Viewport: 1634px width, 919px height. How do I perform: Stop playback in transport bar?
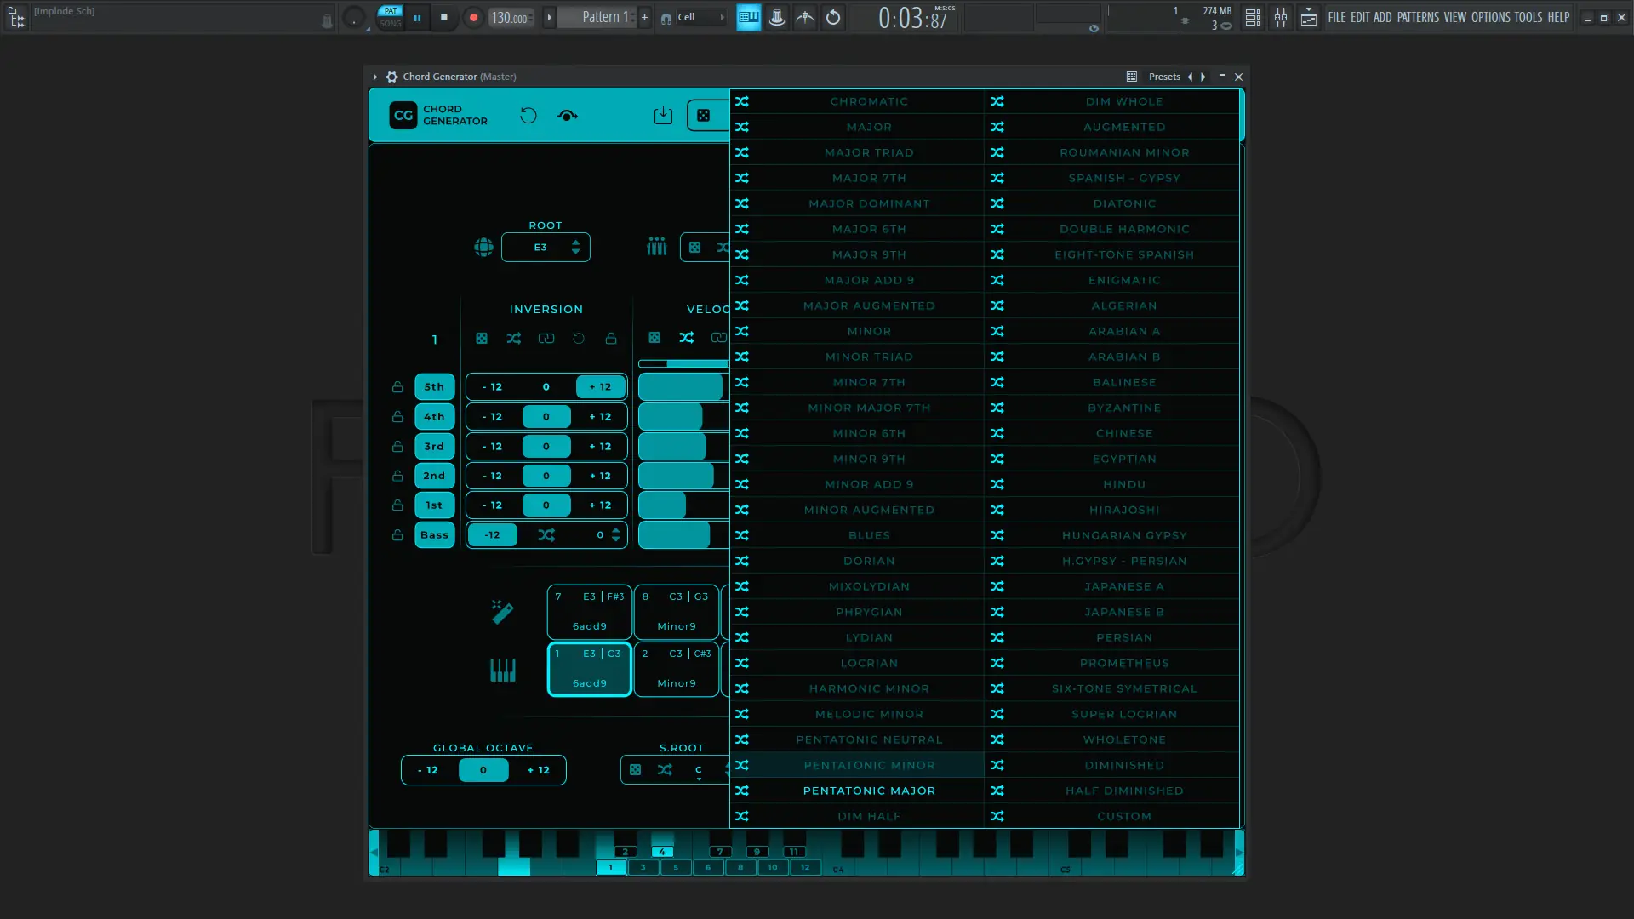pyautogui.click(x=443, y=17)
